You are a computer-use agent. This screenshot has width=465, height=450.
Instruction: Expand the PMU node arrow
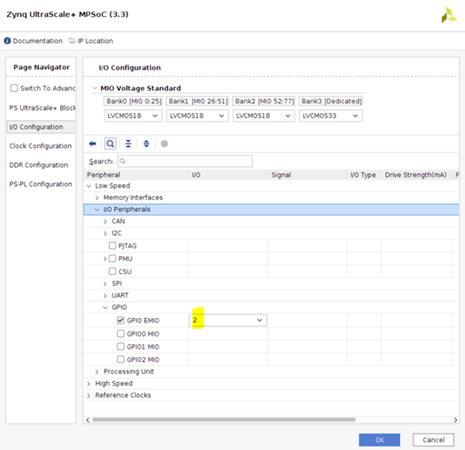point(105,259)
